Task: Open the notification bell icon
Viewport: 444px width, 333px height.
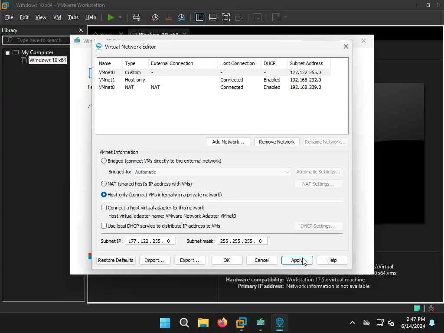Action: pos(432,323)
